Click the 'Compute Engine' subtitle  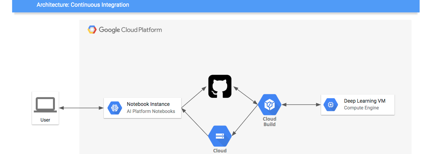pos(361,108)
